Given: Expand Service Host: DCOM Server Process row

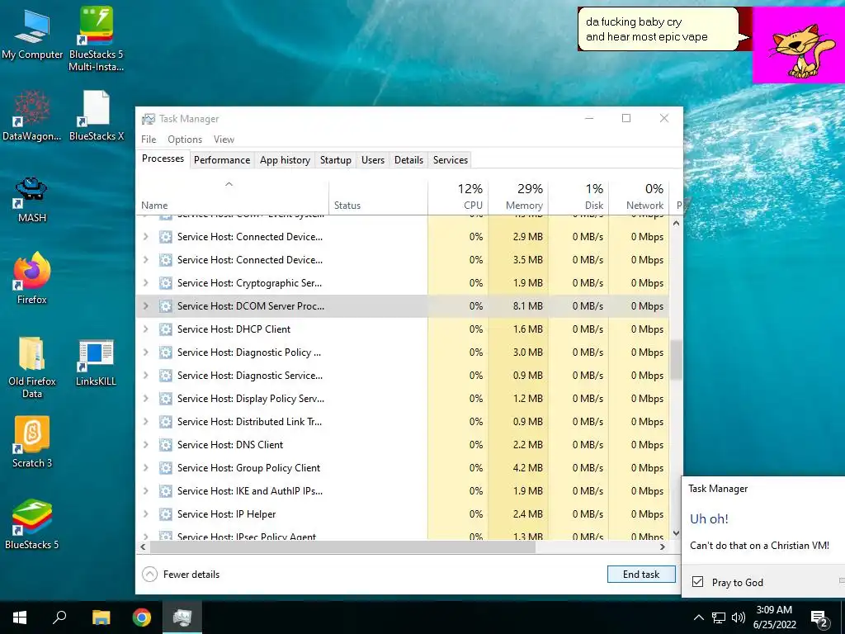Looking at the screenshot, I should click(145, 305).
